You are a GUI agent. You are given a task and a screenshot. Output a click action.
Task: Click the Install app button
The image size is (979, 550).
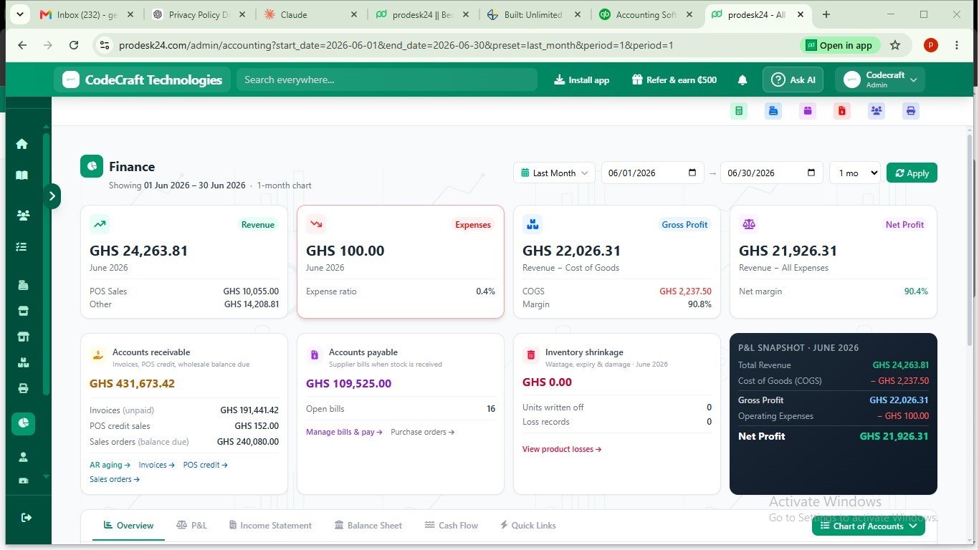pyautogui.click(x=581, y=80)
